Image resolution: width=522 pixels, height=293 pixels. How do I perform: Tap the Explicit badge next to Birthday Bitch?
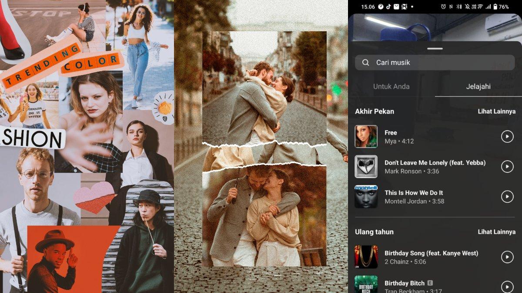pos(431,283)
